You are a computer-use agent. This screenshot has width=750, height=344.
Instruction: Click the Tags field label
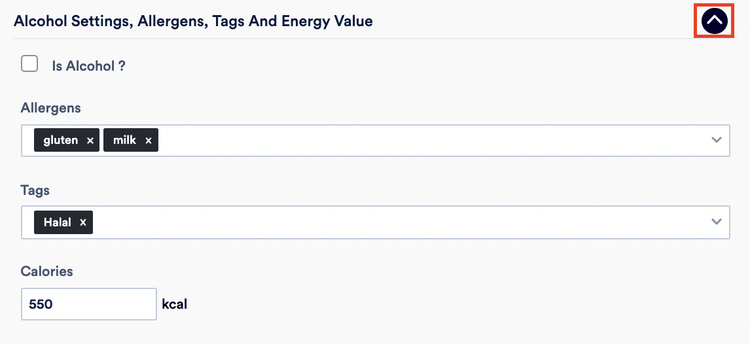35,190
